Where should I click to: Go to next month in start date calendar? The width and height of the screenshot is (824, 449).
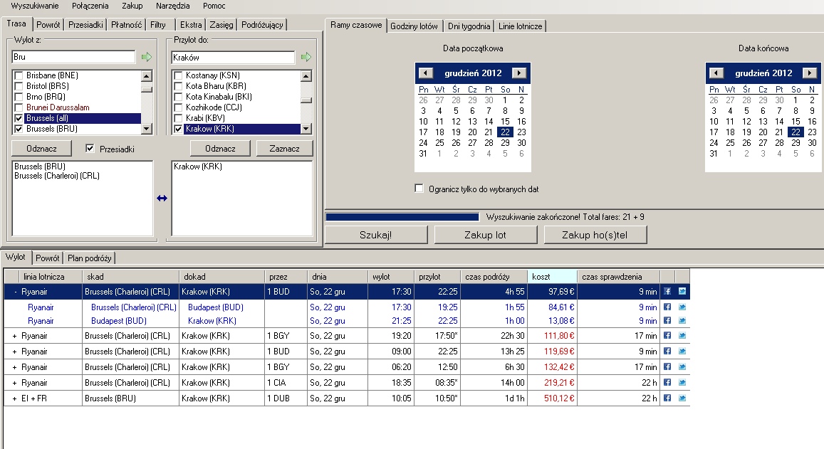(x=519, y=73)
